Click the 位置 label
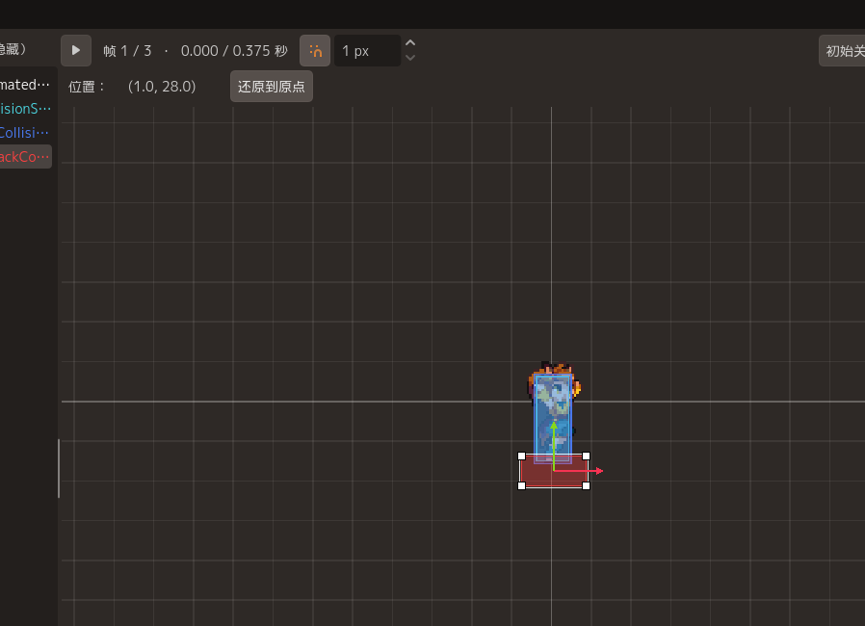This screenshot has height=626, width=865. click(x=86, y=87)
